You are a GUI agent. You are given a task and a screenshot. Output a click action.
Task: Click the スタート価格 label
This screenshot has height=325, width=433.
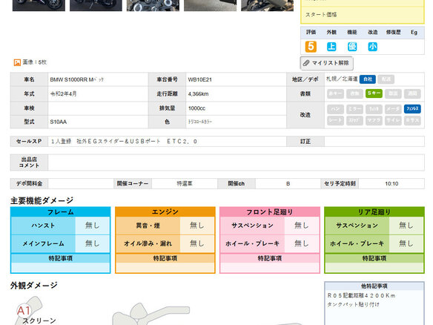pyautogui.click(x=321, y=14)
